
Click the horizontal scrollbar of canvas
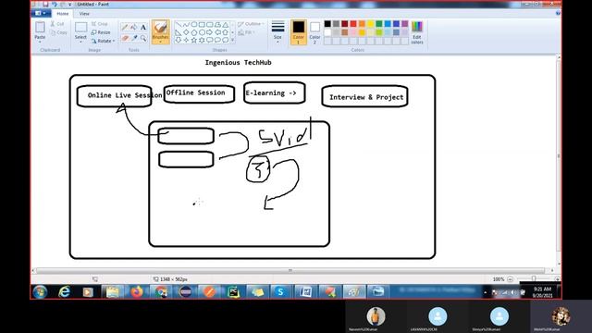pos(290,270)
